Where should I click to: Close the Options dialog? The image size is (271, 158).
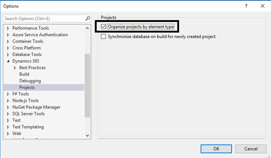pos(263,6)
